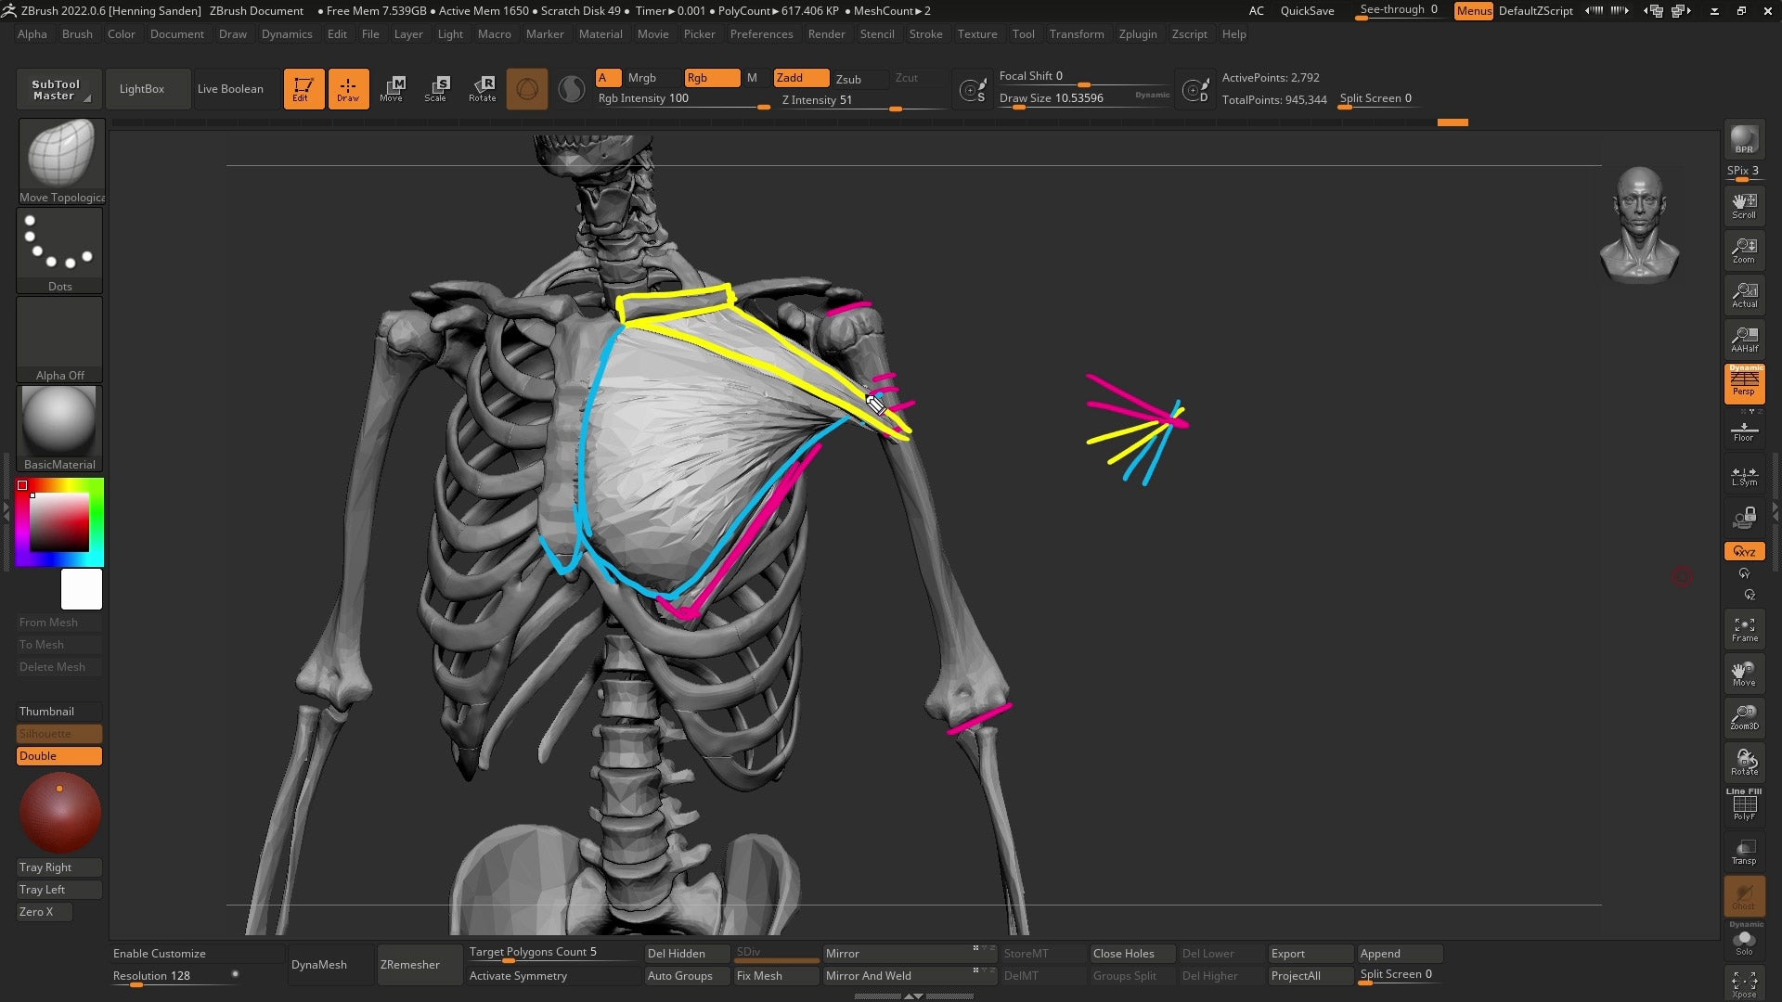Open the Menus dropdown in the title bar
This screenshot has height=1002, width=1782.
[x=1473, y=10]
